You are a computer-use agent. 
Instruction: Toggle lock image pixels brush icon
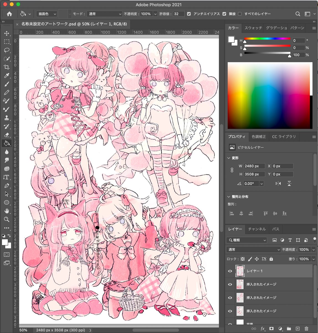(250, 259)
